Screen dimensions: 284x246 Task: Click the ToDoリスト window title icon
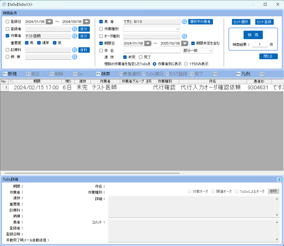4,5
